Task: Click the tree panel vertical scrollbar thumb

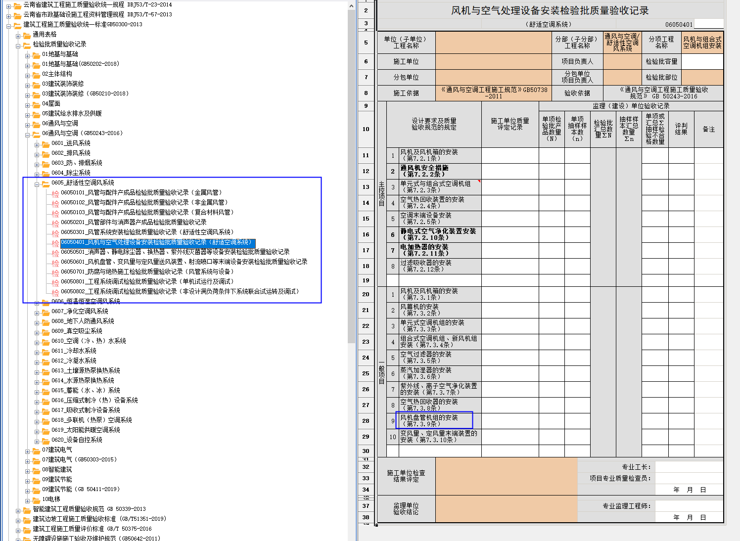Action: [351, 177]
